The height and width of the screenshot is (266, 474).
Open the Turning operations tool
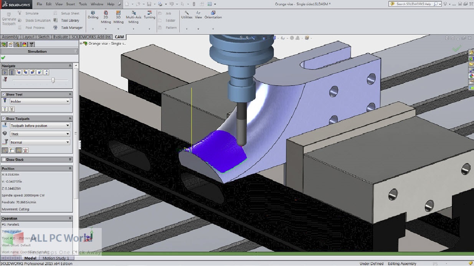pyautogui.click(x=149, y=15)
